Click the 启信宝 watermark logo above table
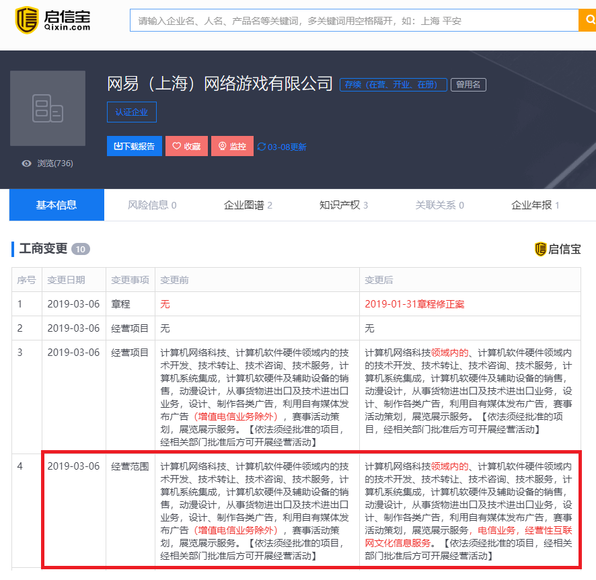596x580 pixels. tap(557, 249)
